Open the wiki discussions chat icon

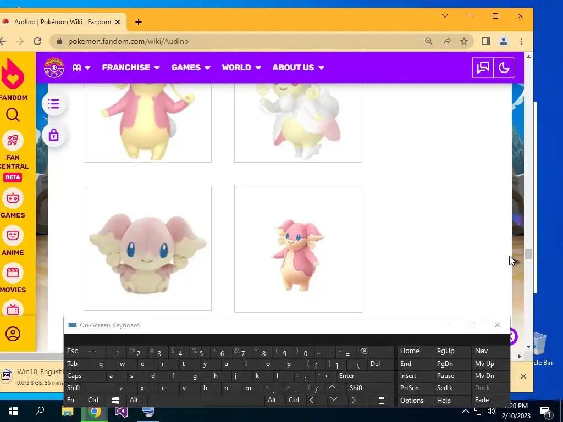click(x=483, y=68)
